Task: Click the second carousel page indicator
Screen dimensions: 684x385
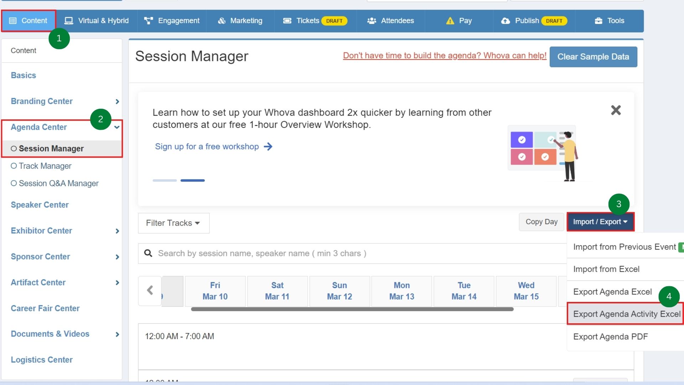Action: click(x=192, y=180)
